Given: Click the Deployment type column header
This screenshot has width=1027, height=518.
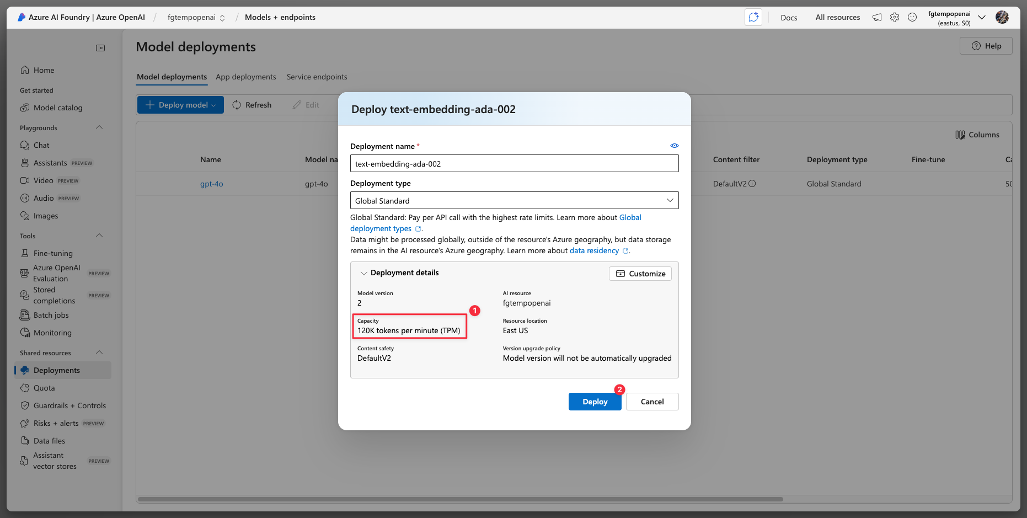Looking at the screenshot, I should [837, 159].
